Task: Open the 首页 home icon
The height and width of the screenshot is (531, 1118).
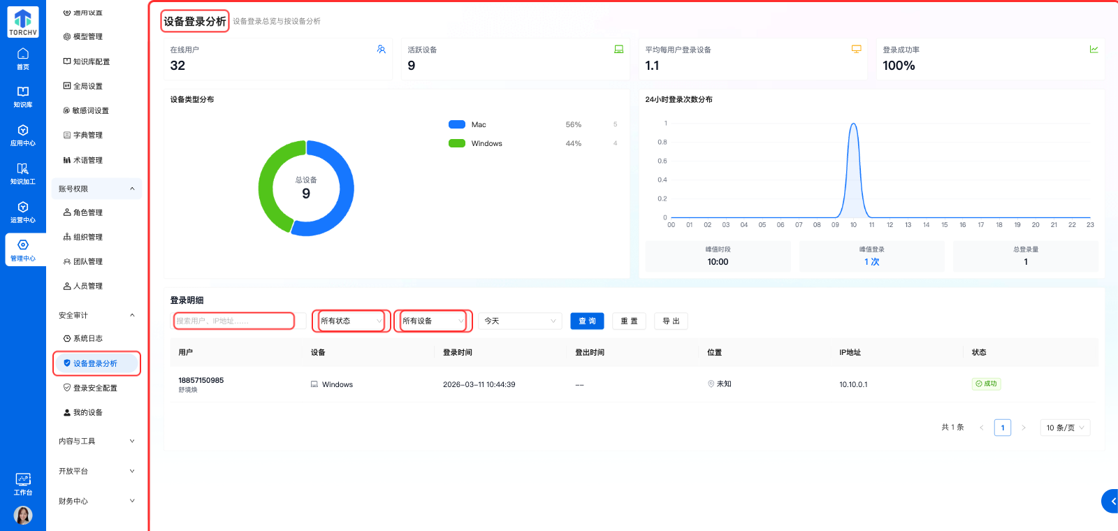Action: 23,59
